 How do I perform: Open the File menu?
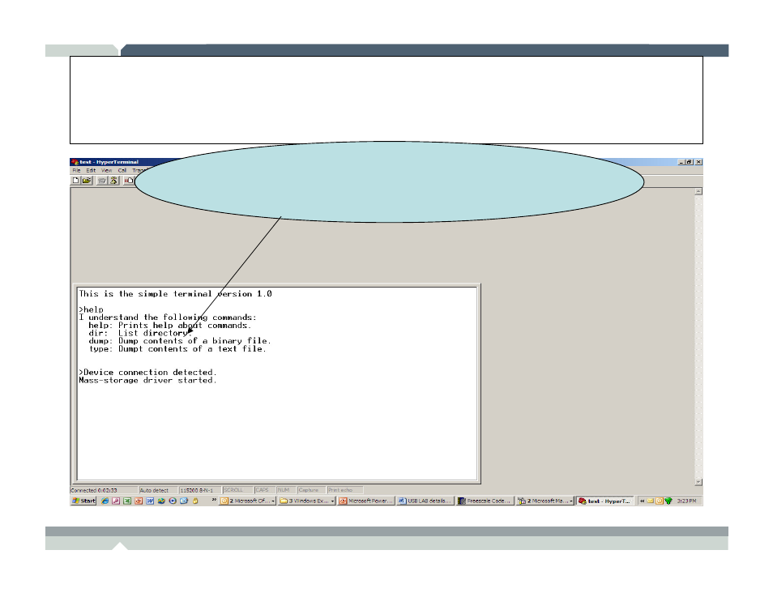pyautogui.click(x=76, y=171)
